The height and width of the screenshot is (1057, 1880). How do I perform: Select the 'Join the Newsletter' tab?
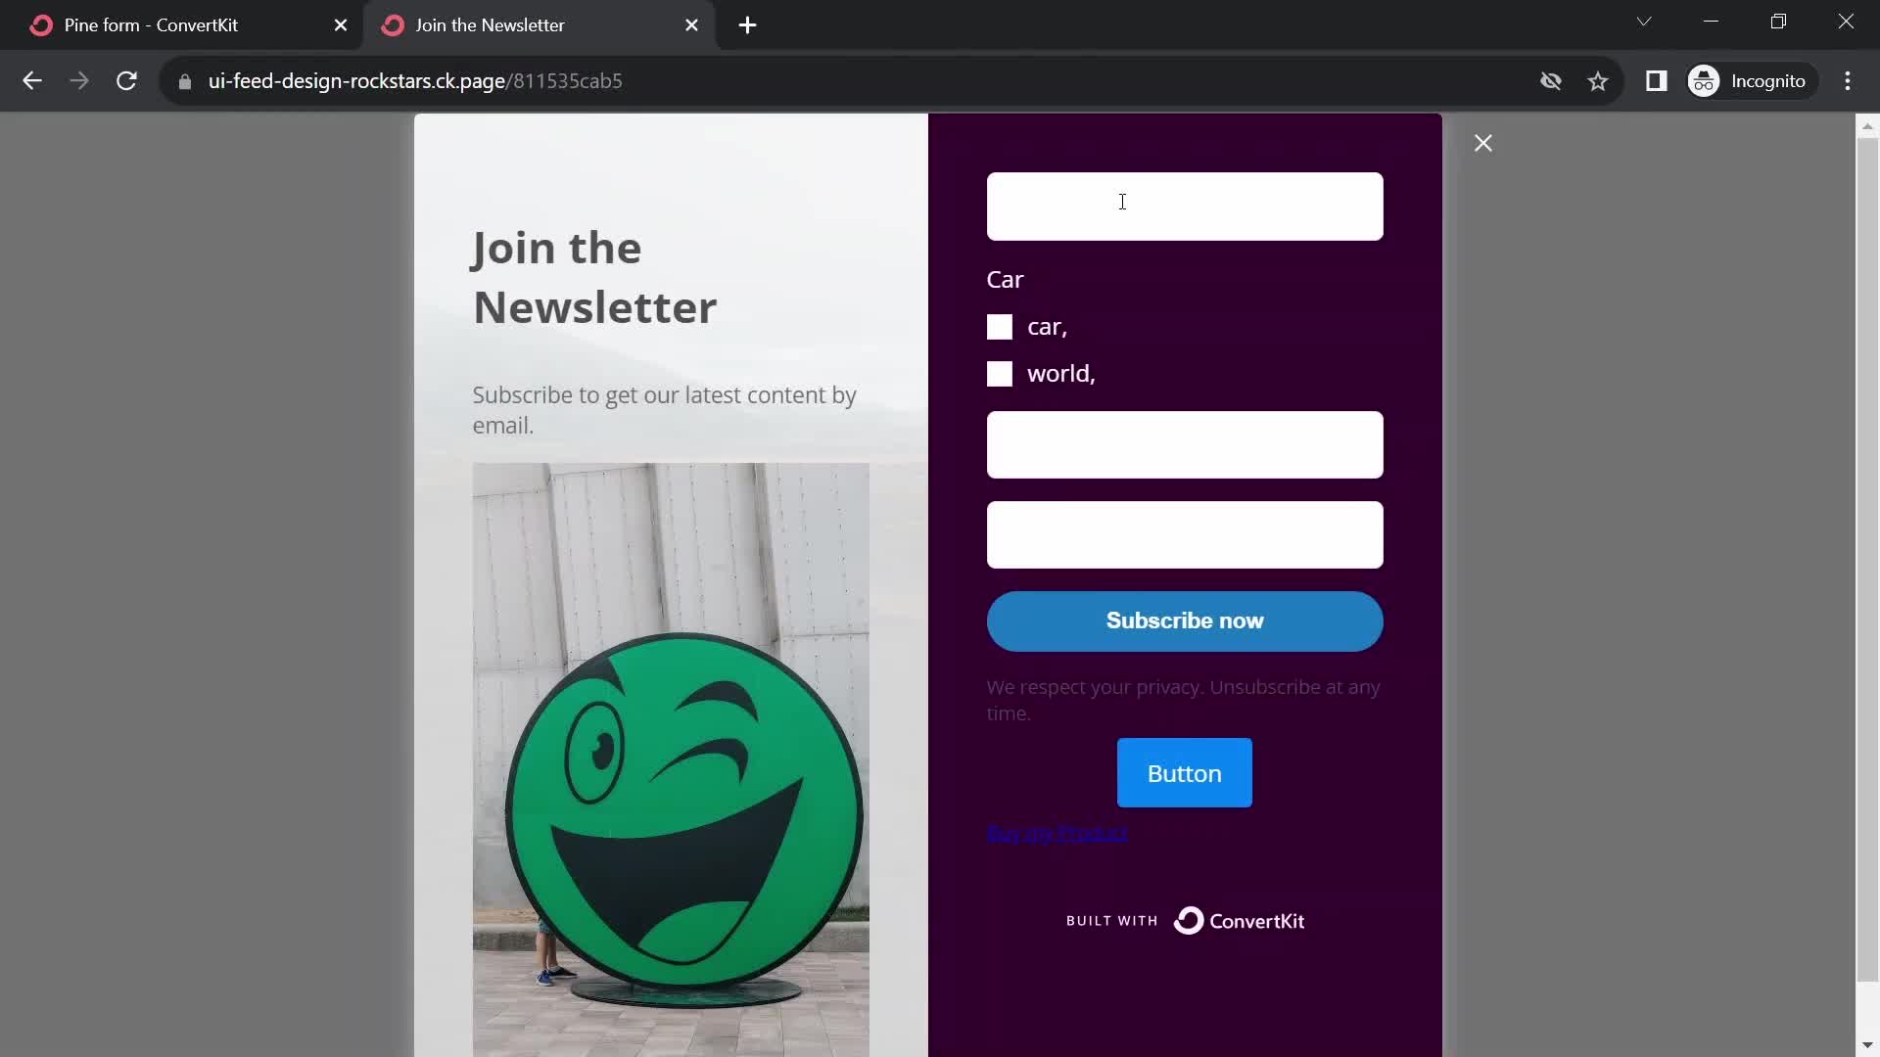490,24
